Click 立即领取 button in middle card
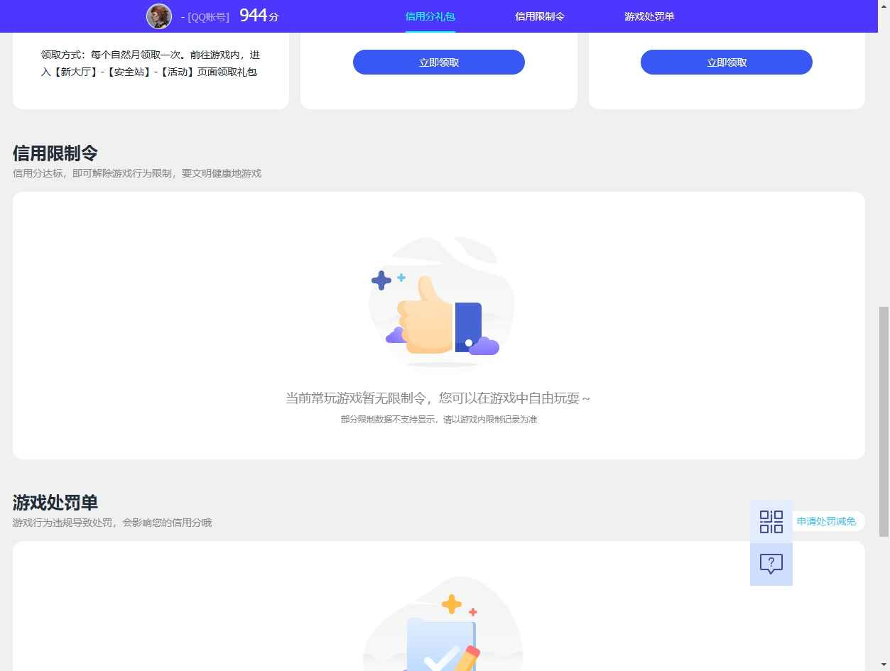Image resolution: width=890 pixels, height=671 pixels. 439,62
